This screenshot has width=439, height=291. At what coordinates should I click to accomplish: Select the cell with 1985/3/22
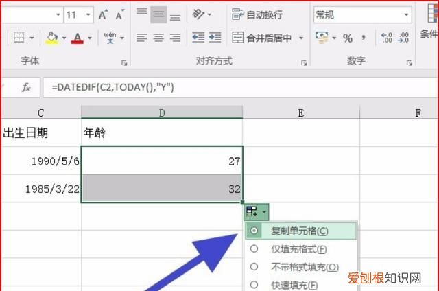[x=41, y=189]
